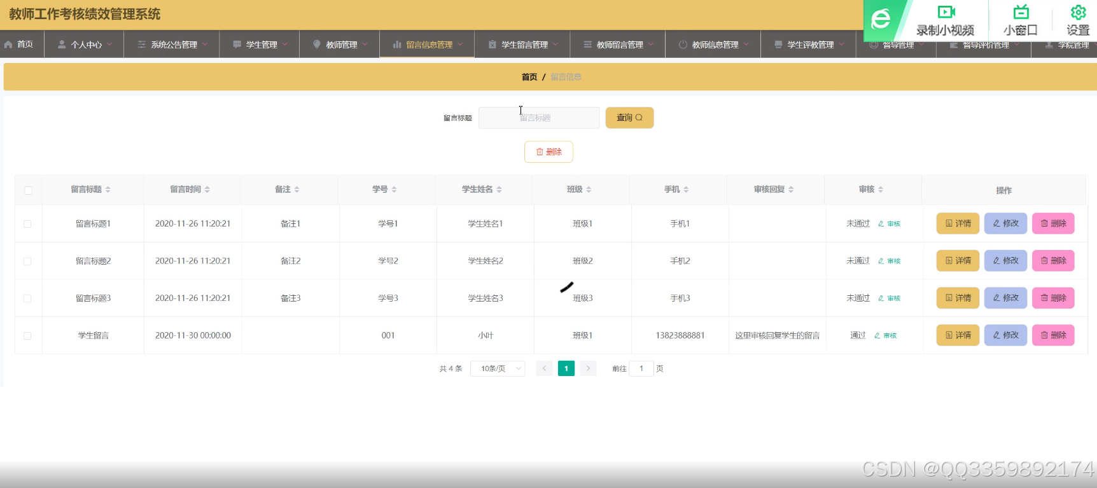
Task: Click the 前往 page number input
Action: pyautogui.click(x=641, y=368)
